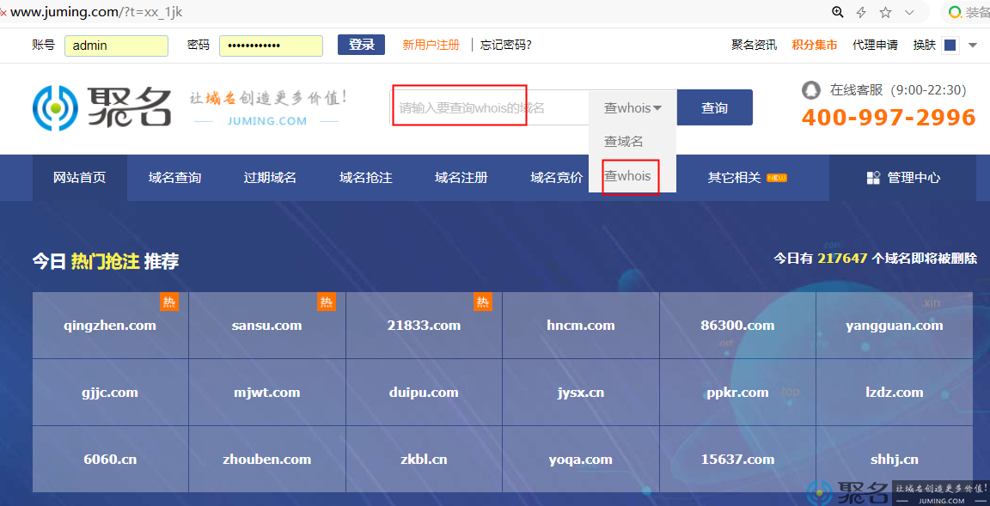Click the sansu.com domain cell
Image resolution: width=990 pixels, height=506 pixels.
[267, 326]
